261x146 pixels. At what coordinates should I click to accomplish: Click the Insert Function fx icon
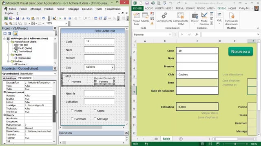(x=197, y=34)
